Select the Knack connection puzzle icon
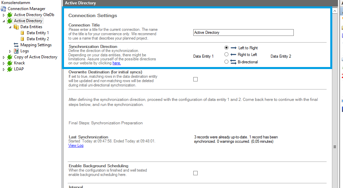Viewport: 343px width, 188px height. [10, 63]
